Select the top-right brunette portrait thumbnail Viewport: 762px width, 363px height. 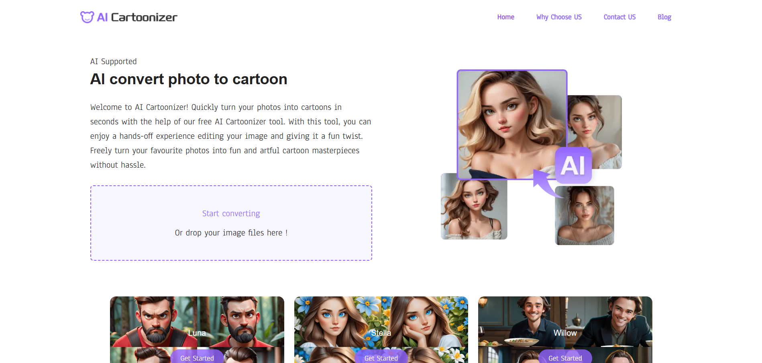(595, 132)
